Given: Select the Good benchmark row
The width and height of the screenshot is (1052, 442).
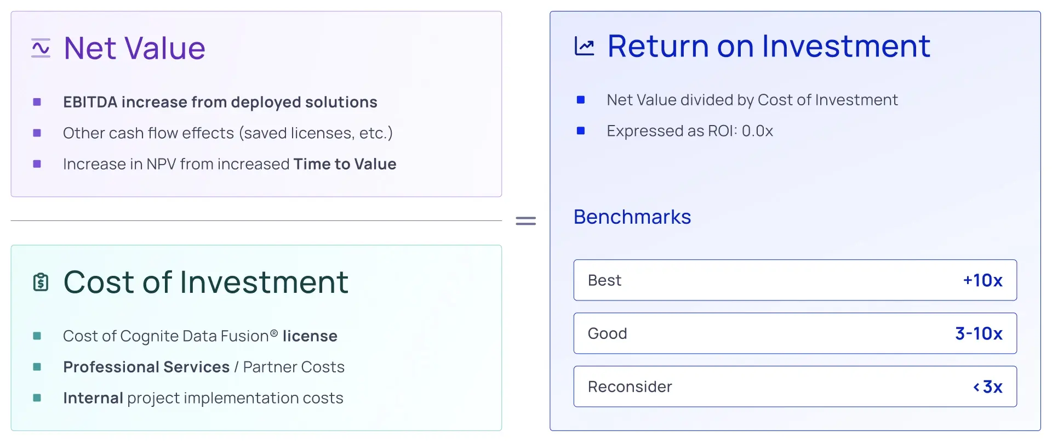Looking at the screenshot, I should 795,333.
